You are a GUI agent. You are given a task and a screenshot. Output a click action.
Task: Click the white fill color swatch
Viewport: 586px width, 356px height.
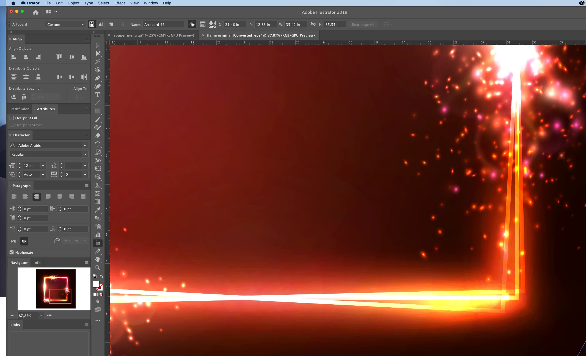tap(96, 284)
